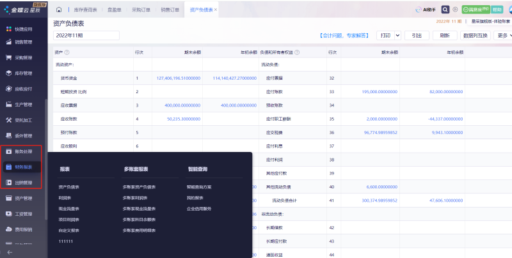
Task: Open the 2022年11期 period selector
Action: [86, 36]
